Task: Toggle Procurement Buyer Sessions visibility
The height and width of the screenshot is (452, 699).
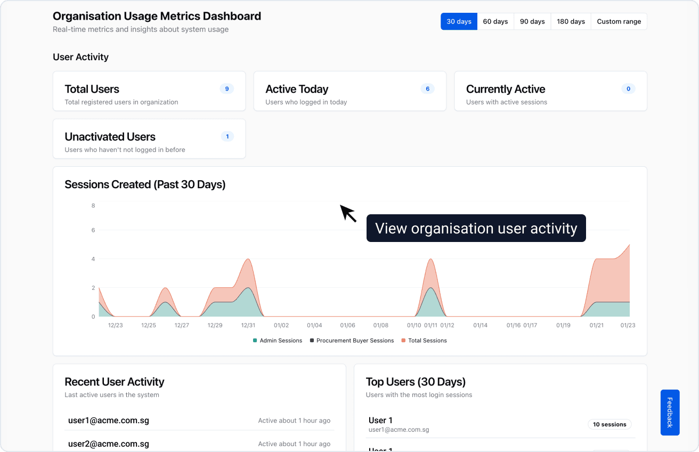Action: 352,340
